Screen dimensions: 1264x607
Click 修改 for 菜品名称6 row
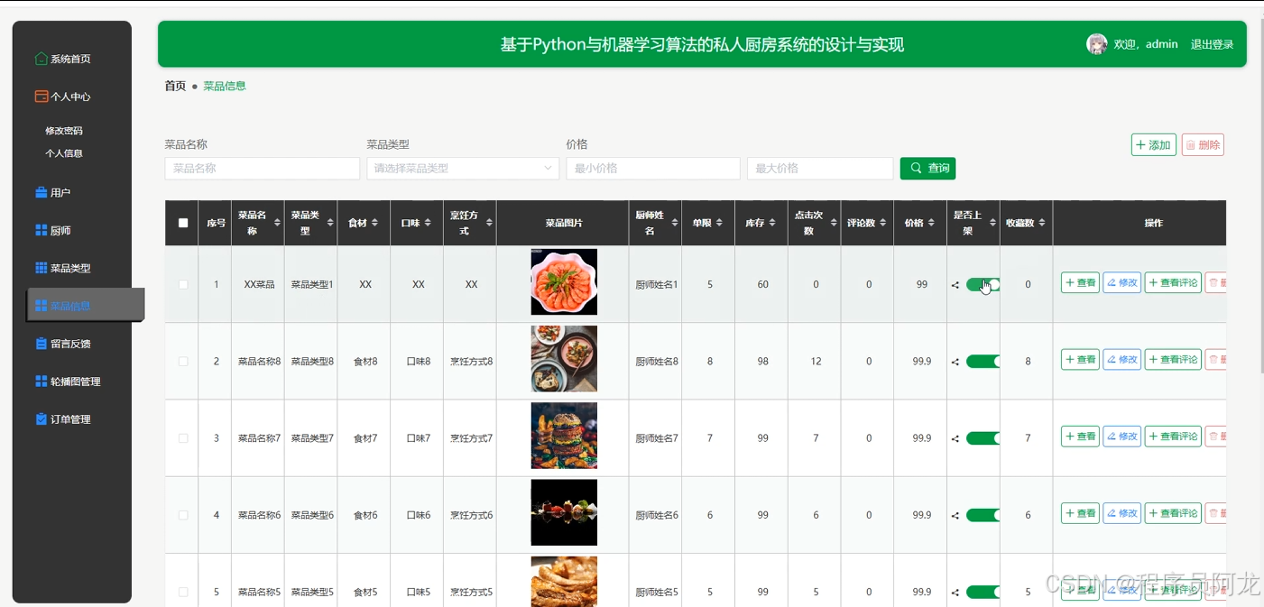click(1122, 513)
